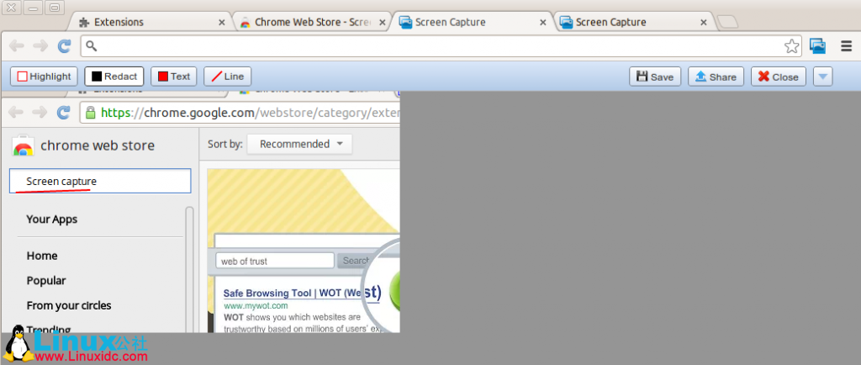Click the captured 'web of trust' search box

275,261
